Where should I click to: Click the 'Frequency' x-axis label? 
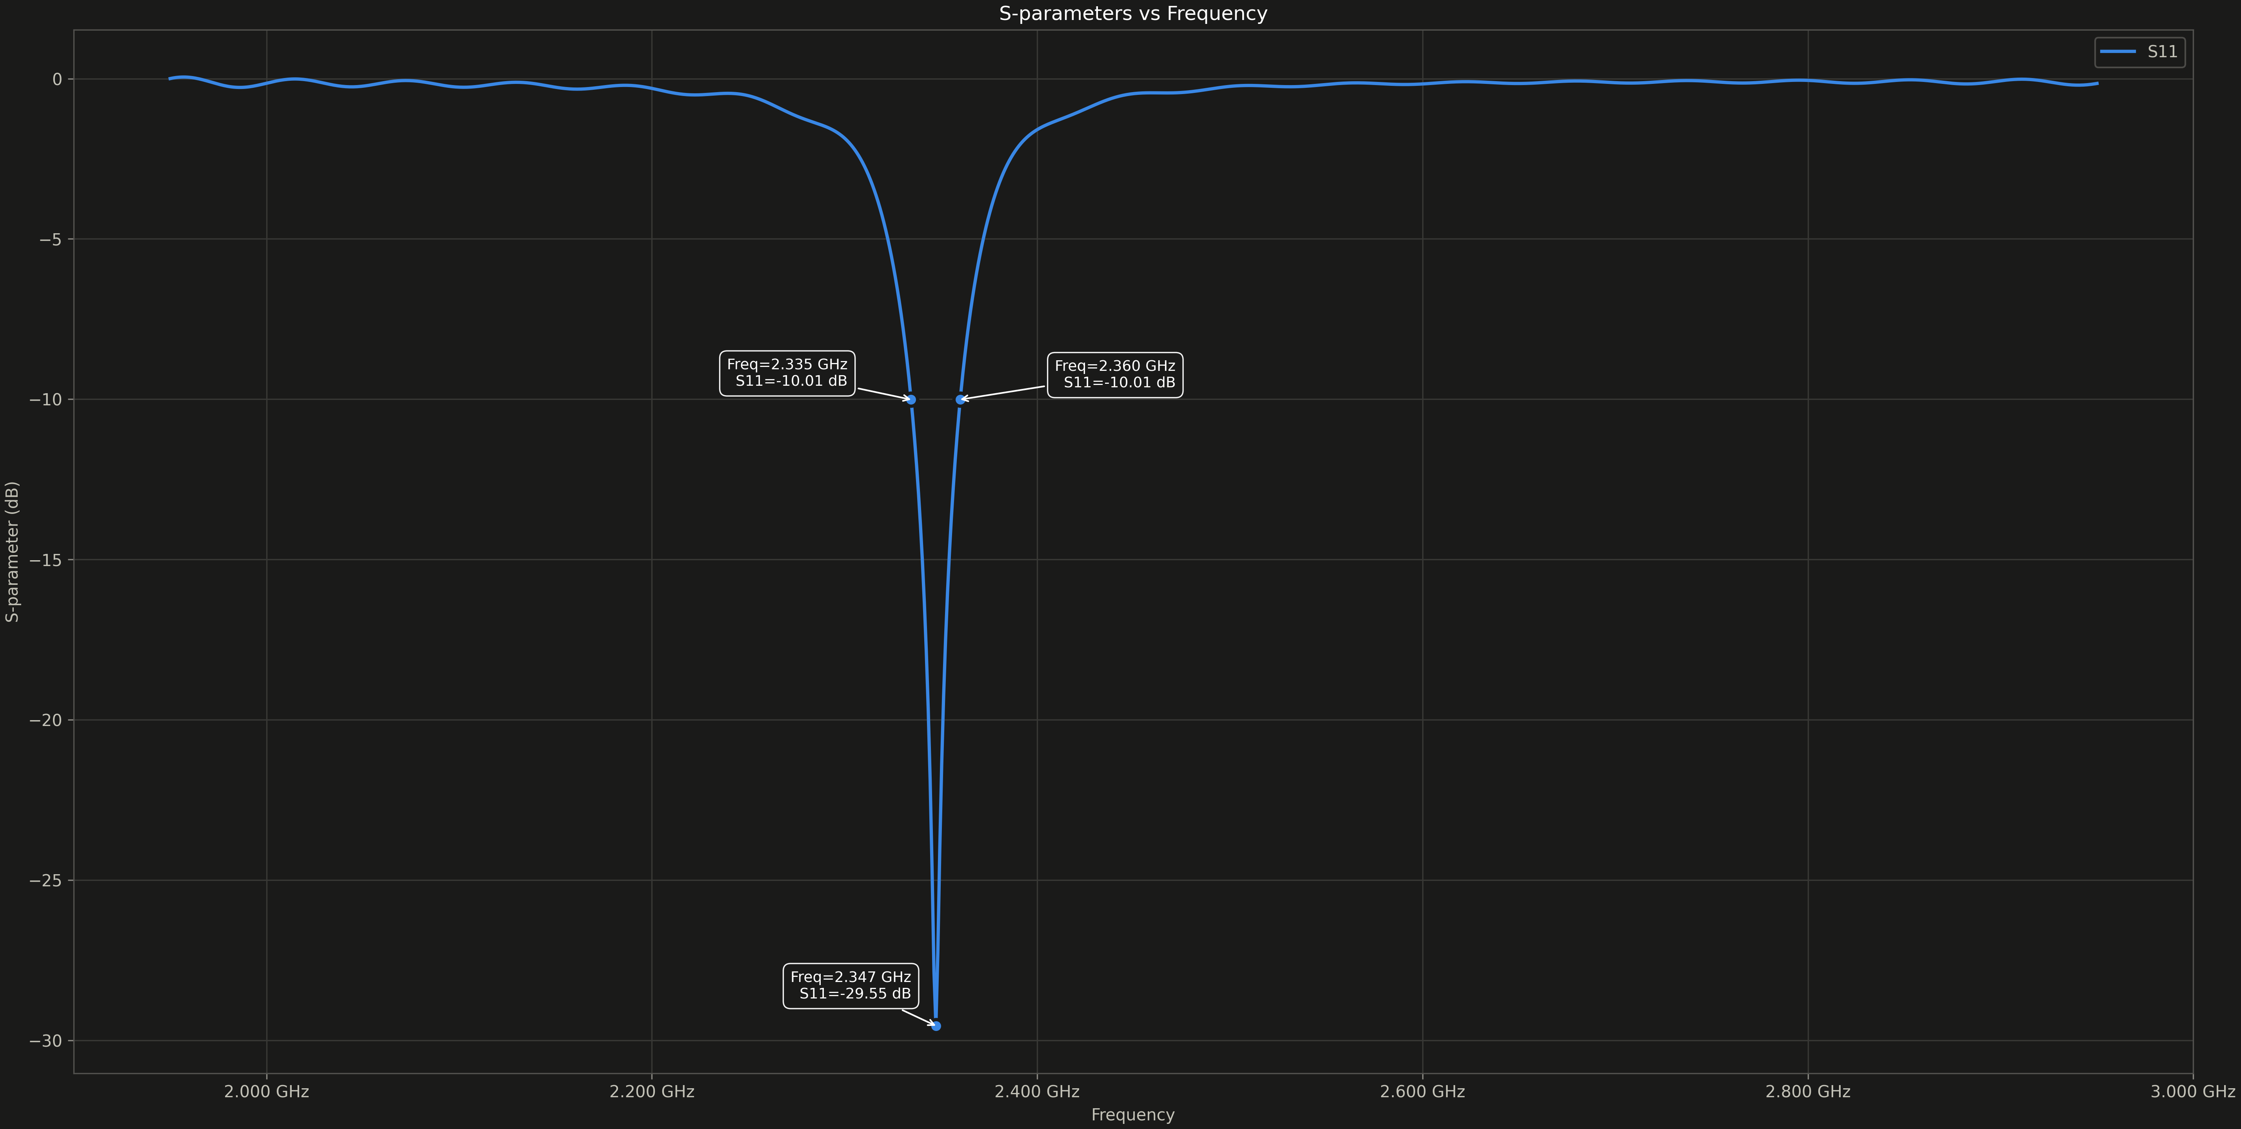[1133, 1115]
